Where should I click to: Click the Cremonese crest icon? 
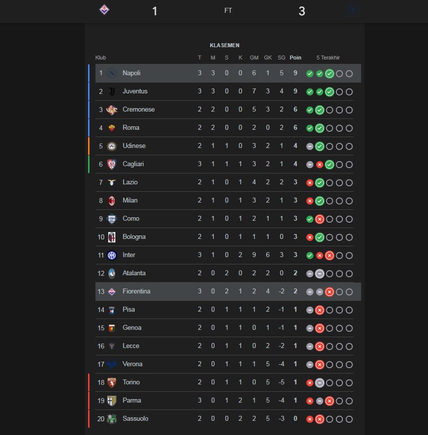point(112,110)
